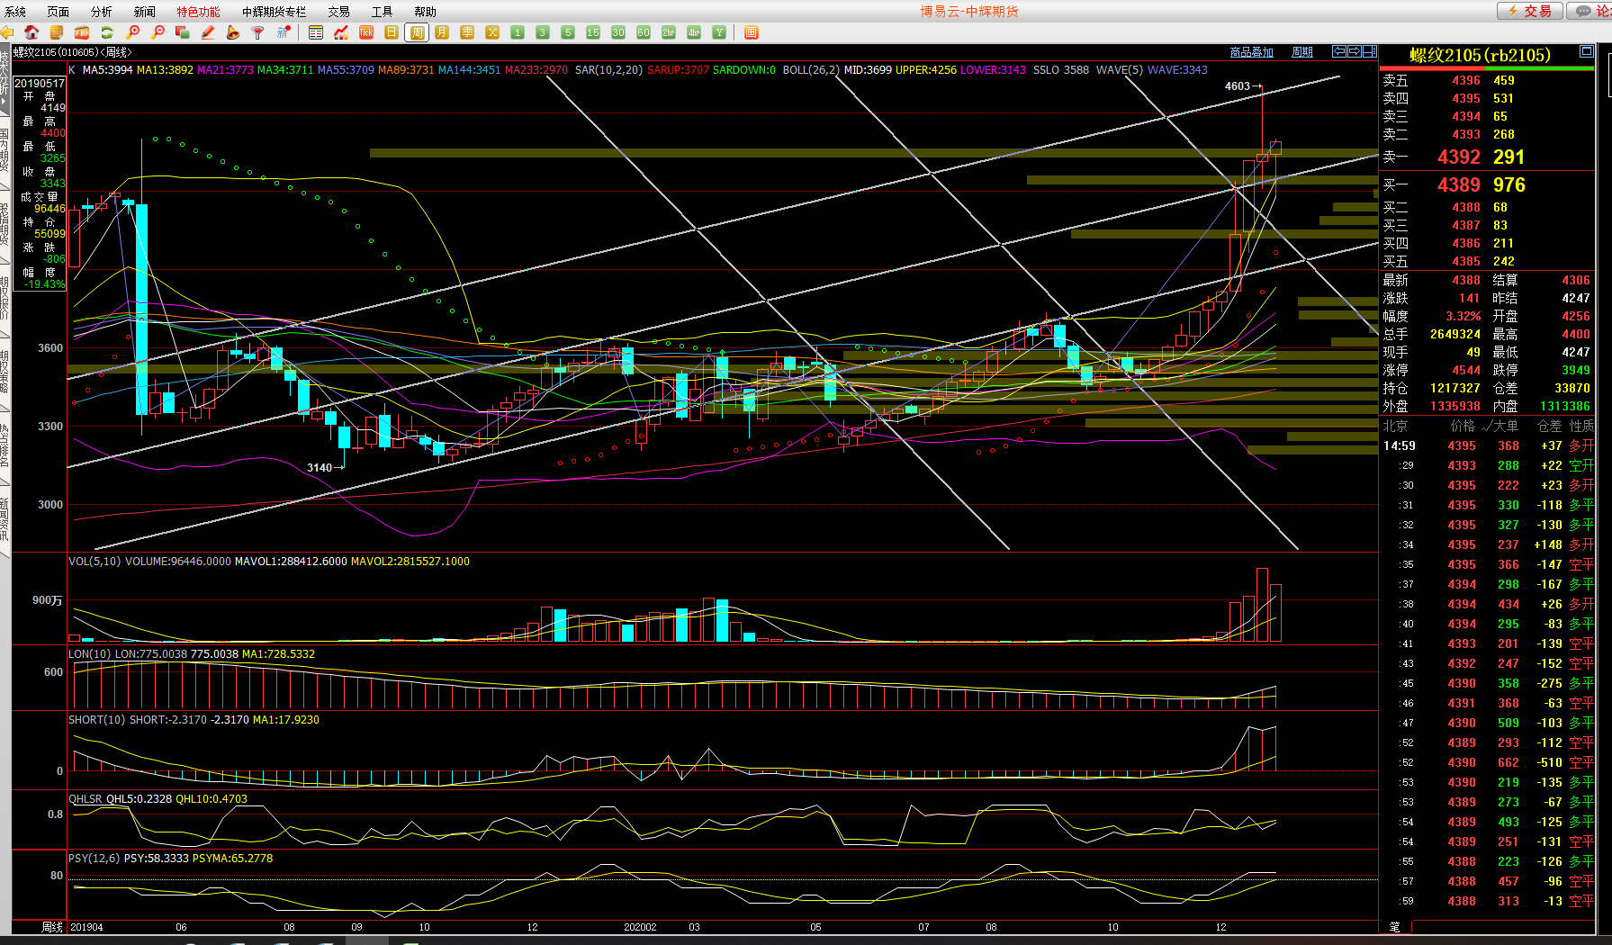Screen dimensions: 1612x945
Task: Click the 论 forum button at top right
Action: 1590,11
